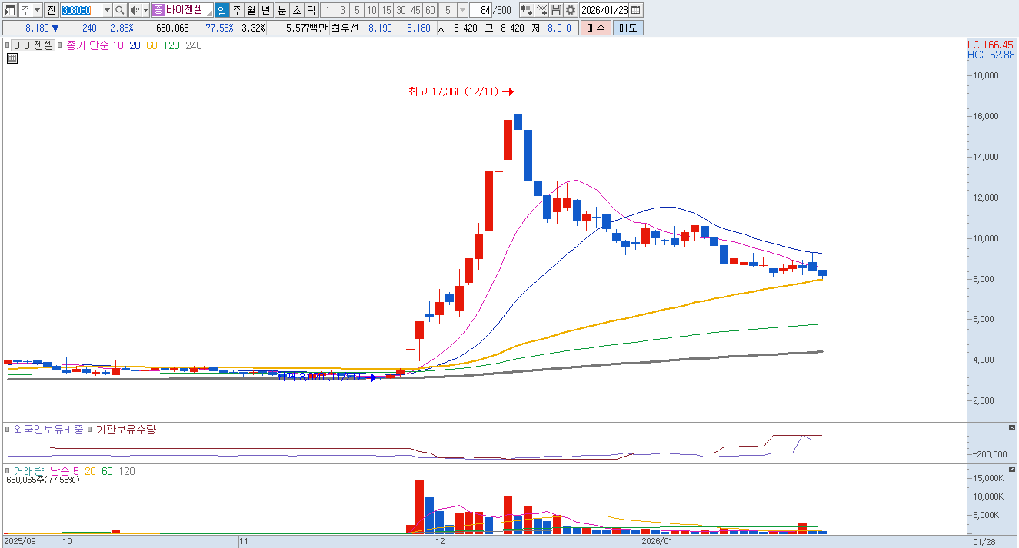Open the calendar date picker icon
Viewport: 1019px width, 548px height.
[635, 10]
